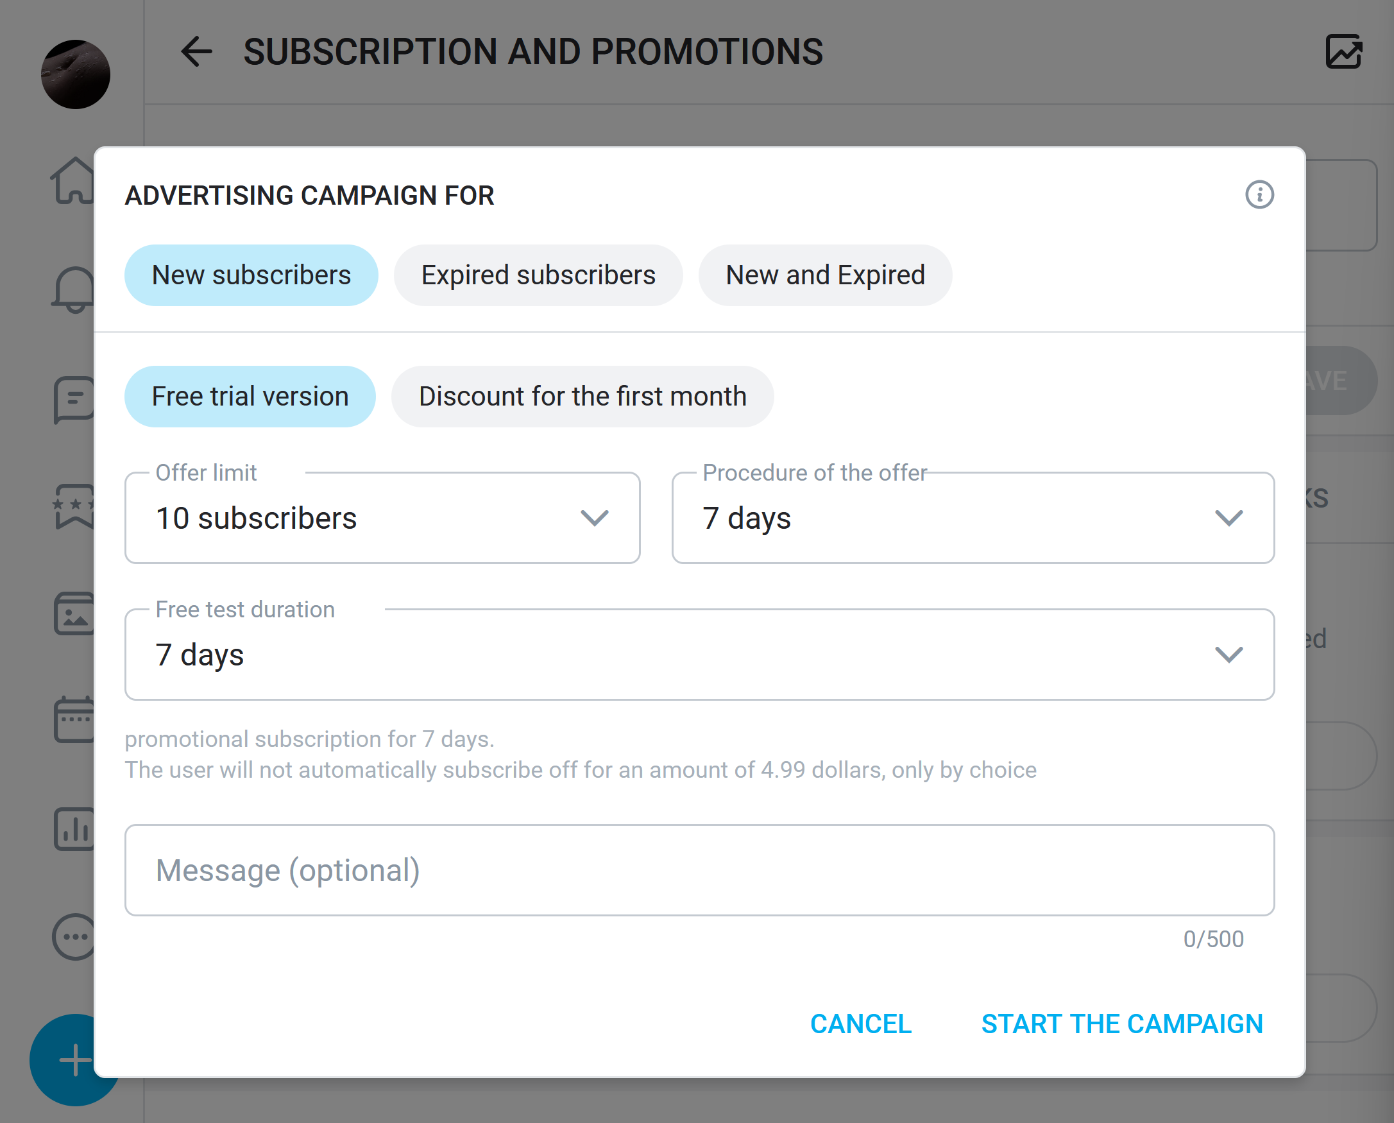Click START THE CAMPAIGN button
The width and height of the screenshot is (1394, 1123).
click(1122, 1024)
